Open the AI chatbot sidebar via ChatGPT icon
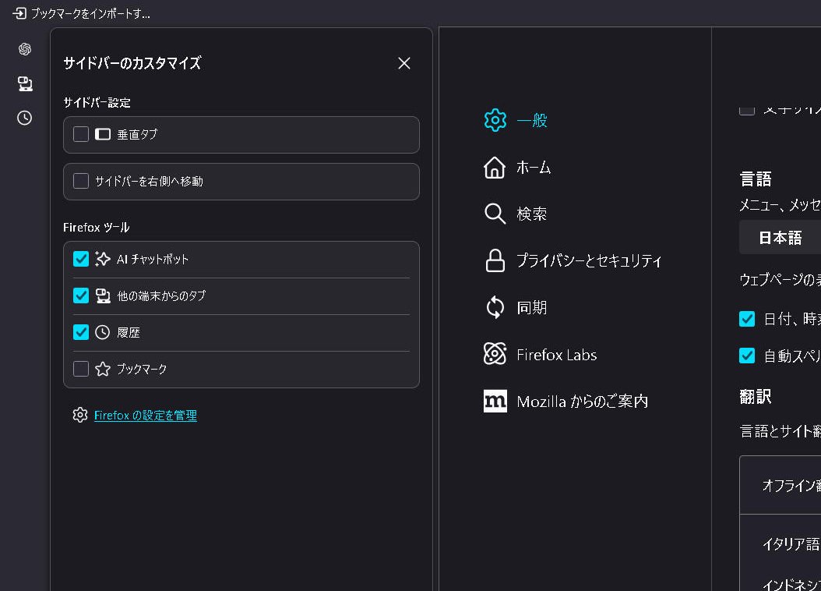Image resolution: width=821 pixels, height=591 pixels. click(x=23, y=49)
